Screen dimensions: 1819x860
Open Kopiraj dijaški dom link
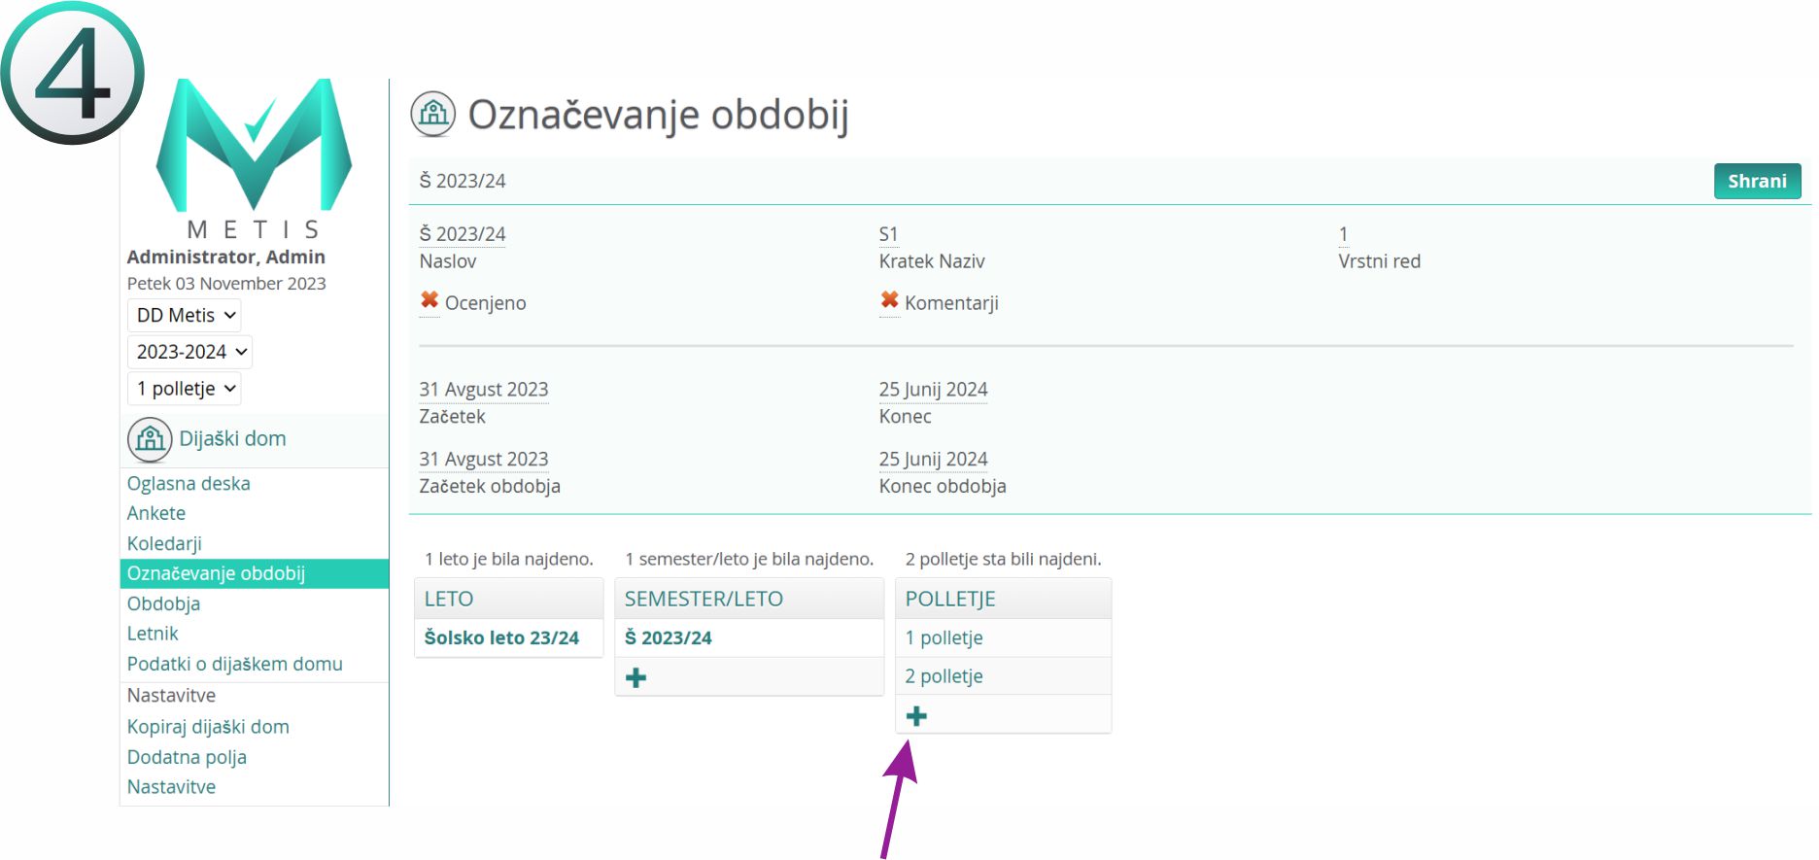208,727
